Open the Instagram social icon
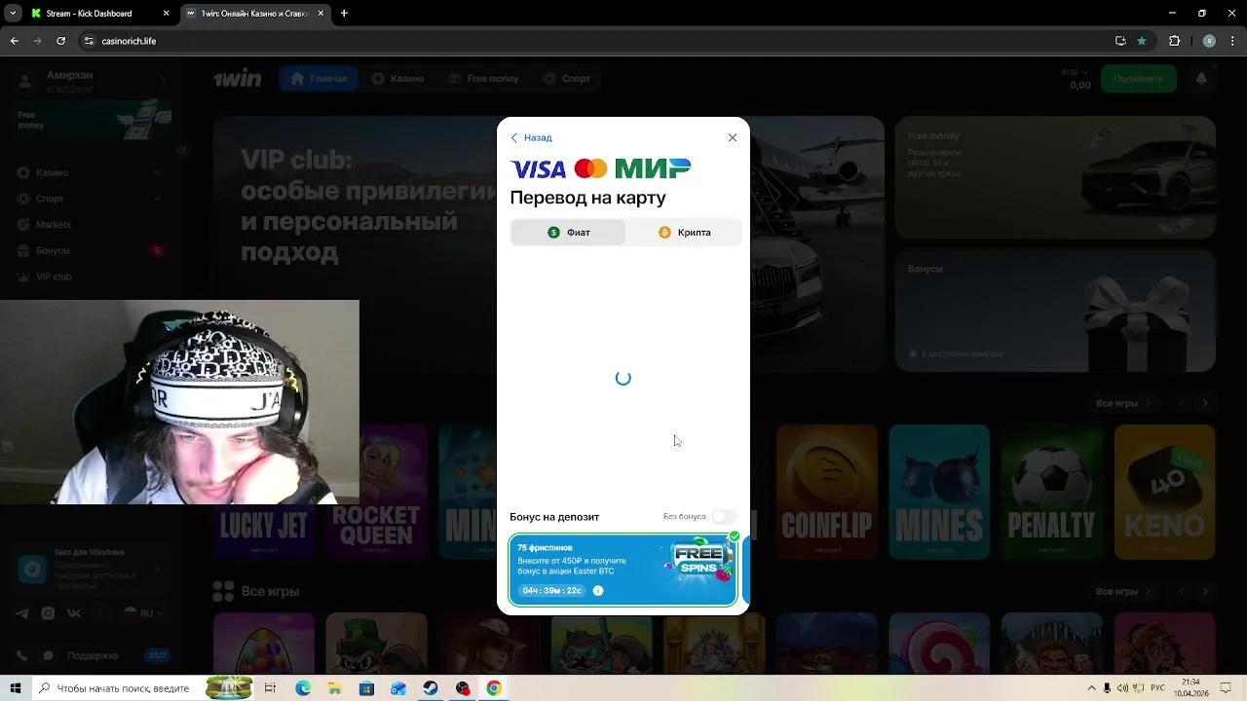 click(48, 613)
